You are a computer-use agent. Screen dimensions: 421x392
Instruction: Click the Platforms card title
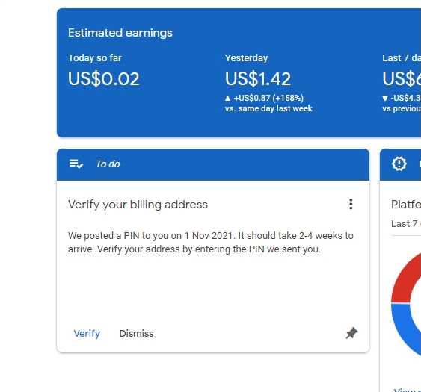[406, 205]
